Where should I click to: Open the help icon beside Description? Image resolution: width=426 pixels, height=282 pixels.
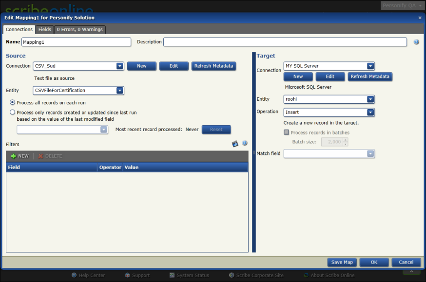tap(416, 42)
